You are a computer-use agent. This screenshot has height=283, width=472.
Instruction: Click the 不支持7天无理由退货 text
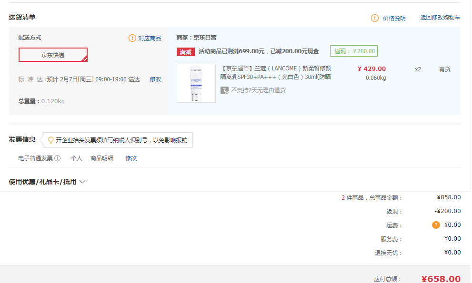[258, 90]
